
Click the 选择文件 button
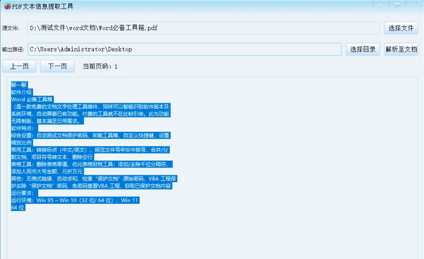click(401, 28)
